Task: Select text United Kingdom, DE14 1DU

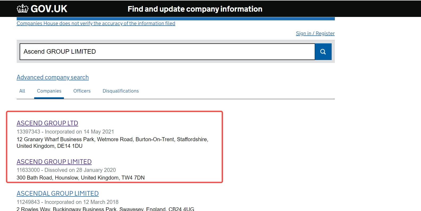Action: (50, 146)
